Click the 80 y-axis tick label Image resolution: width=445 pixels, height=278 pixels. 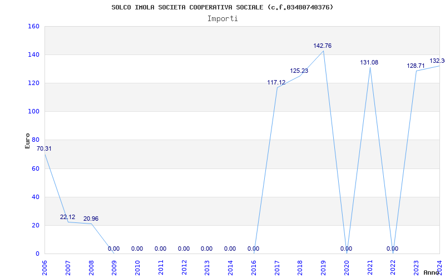coord(36,140)
